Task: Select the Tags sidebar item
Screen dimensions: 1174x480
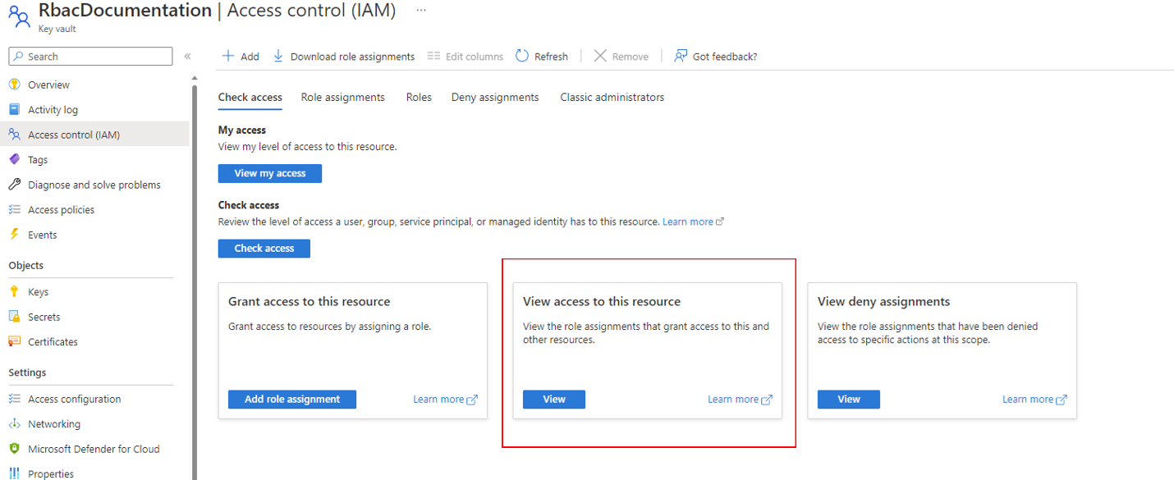Action: point(38,160)
